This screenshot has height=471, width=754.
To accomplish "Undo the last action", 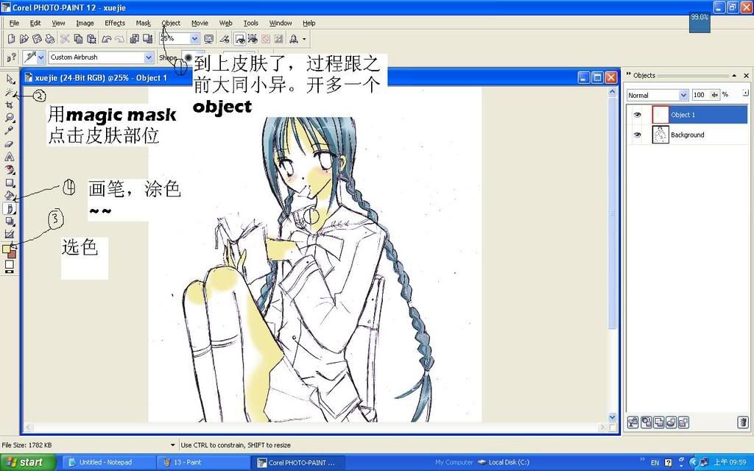I will tap(106, 38).
